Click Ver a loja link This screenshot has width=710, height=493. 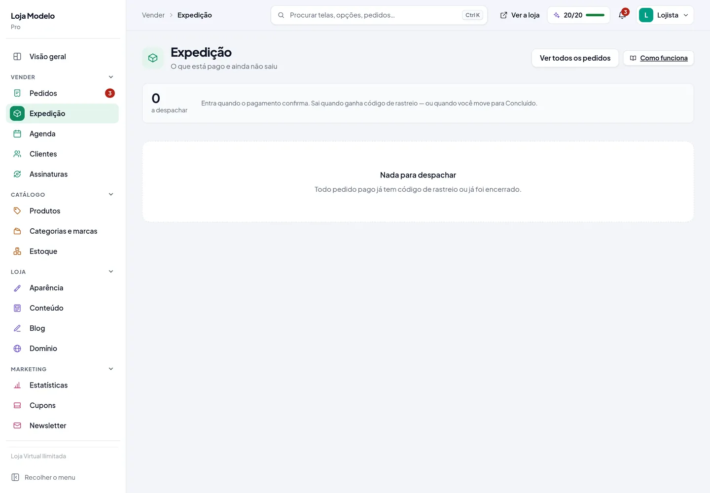[520, 15]
